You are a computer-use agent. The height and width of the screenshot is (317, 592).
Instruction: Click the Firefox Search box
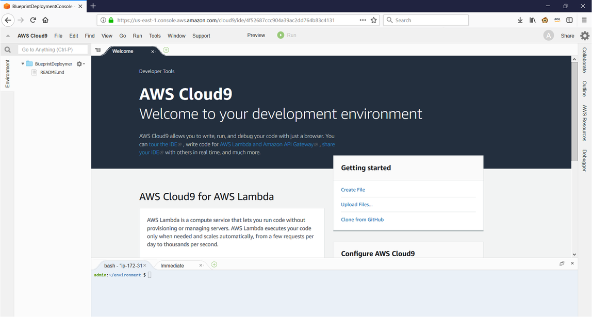(426, 20)
